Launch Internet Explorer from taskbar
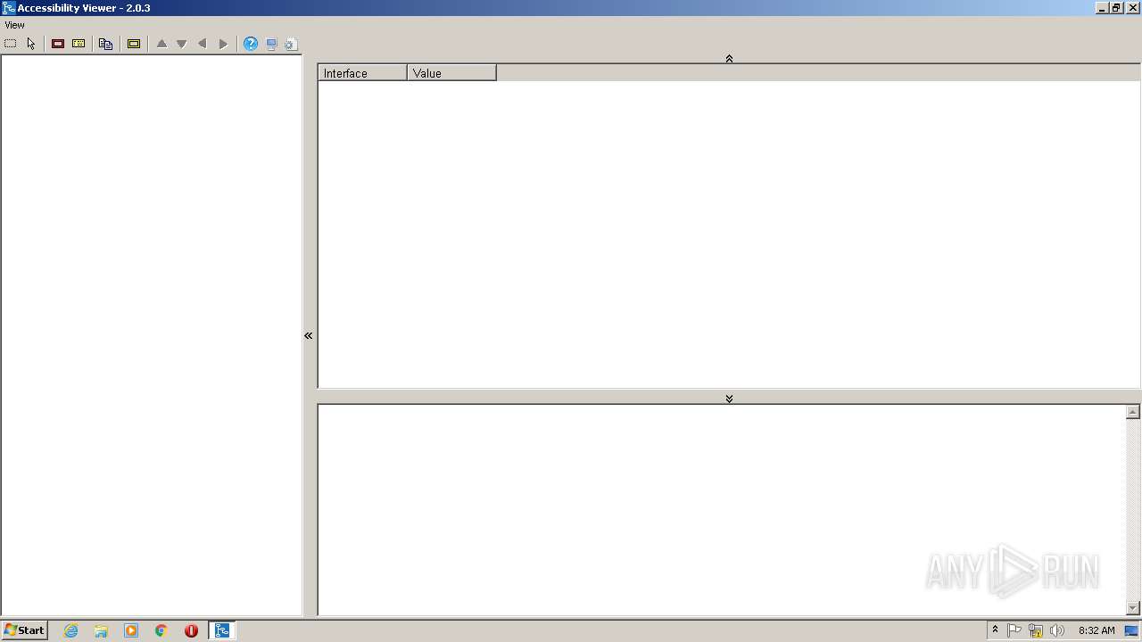 (71, 630)
